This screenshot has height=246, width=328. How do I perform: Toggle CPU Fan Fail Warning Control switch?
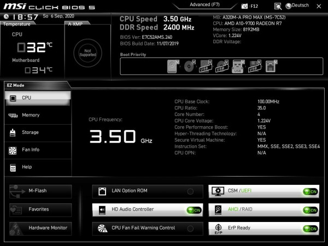coord(190,229)
